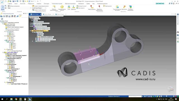
Task: Collapse Нагрузки under Load Cases Study 2
Action: click(5, 60)
